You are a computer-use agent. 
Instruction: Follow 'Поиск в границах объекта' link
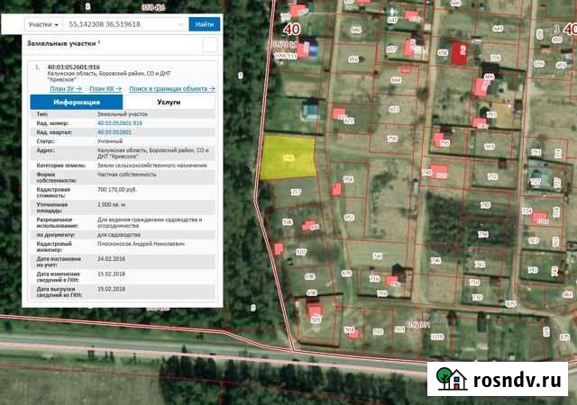[172, 89]
